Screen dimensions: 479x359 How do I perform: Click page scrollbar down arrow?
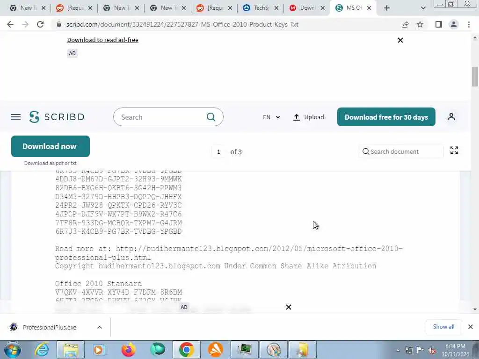point(475,309)
